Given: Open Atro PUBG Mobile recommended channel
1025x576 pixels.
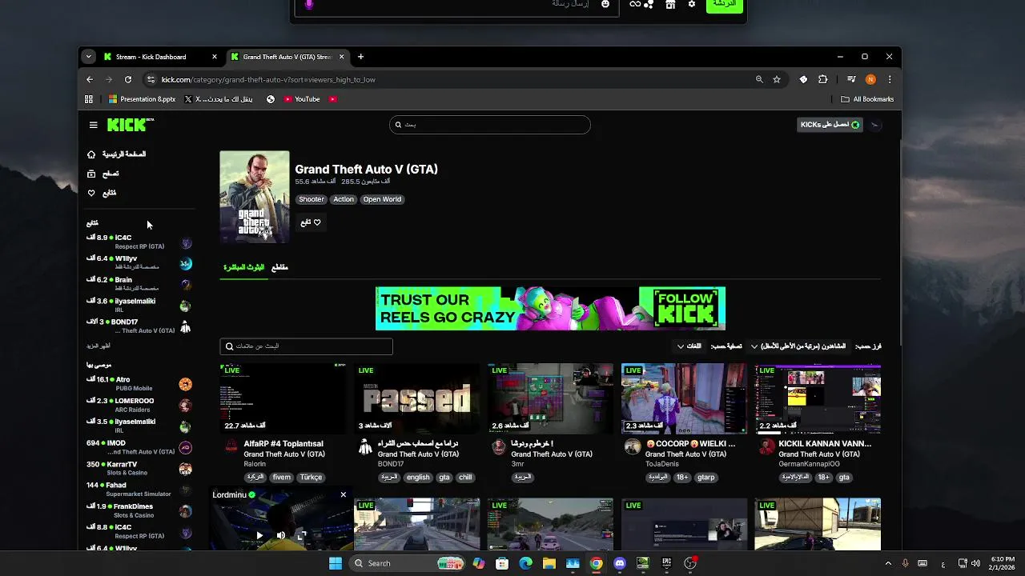Looking at the screenshot, I should tap(139, 384).
